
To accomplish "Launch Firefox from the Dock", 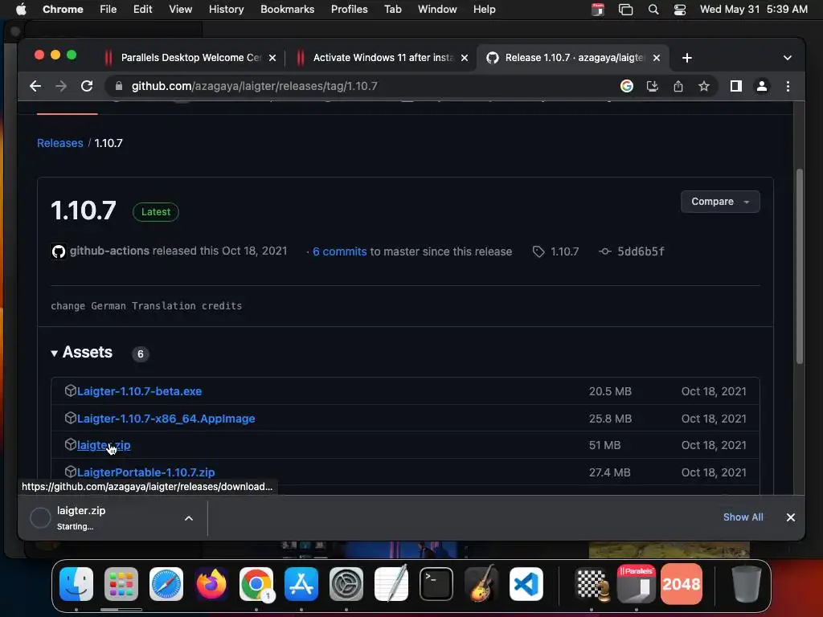I will 211,584.
